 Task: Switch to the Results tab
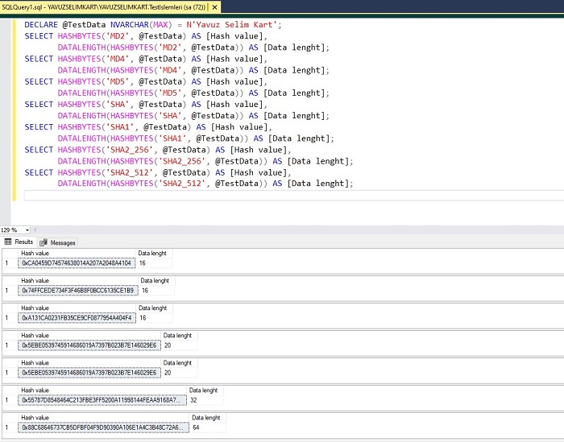click(19, 242)
